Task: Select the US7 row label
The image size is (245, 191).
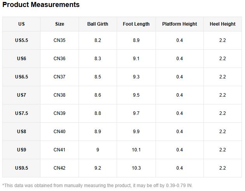Action: pos(21,95)
